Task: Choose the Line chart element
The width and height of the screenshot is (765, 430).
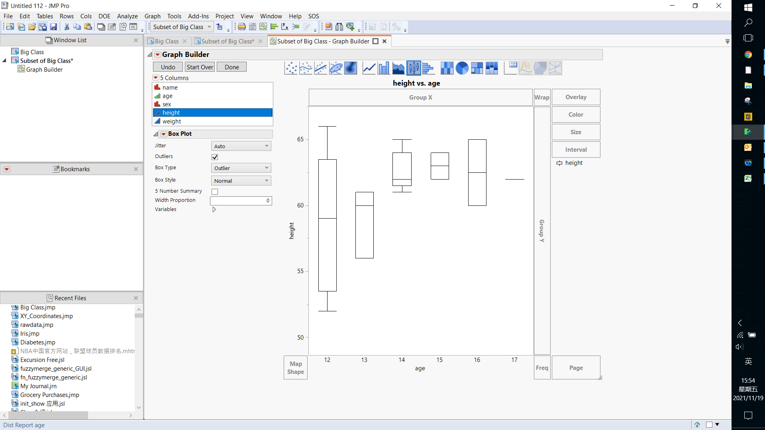Action: coord(369,68)
